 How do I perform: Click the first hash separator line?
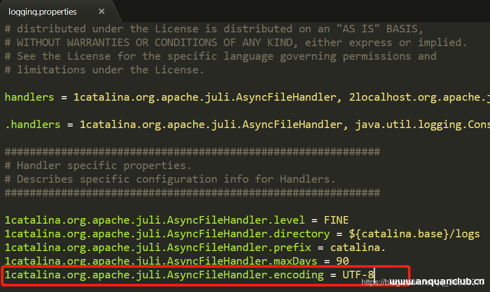[x=192, y=152]
